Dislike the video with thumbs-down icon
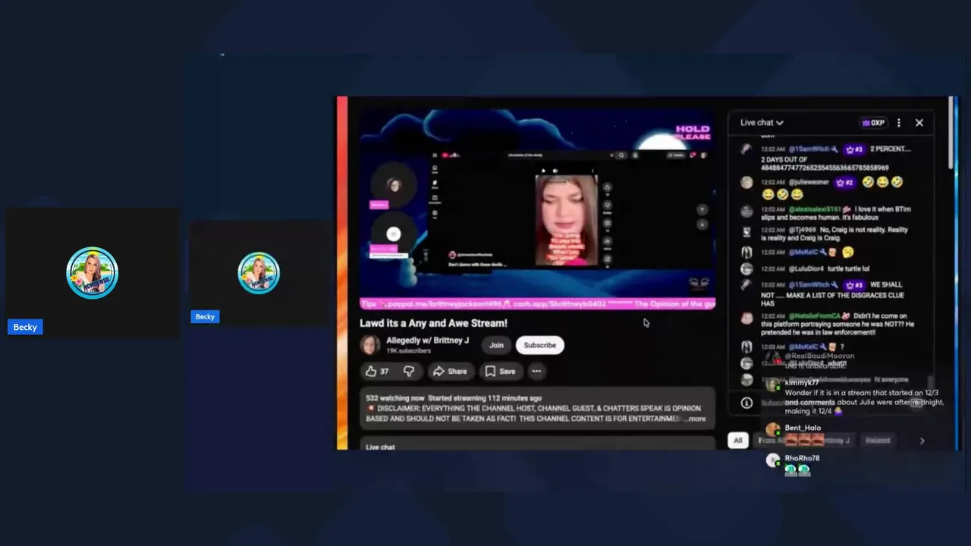This screenshot has height=546, width=971. click(409, 371)
